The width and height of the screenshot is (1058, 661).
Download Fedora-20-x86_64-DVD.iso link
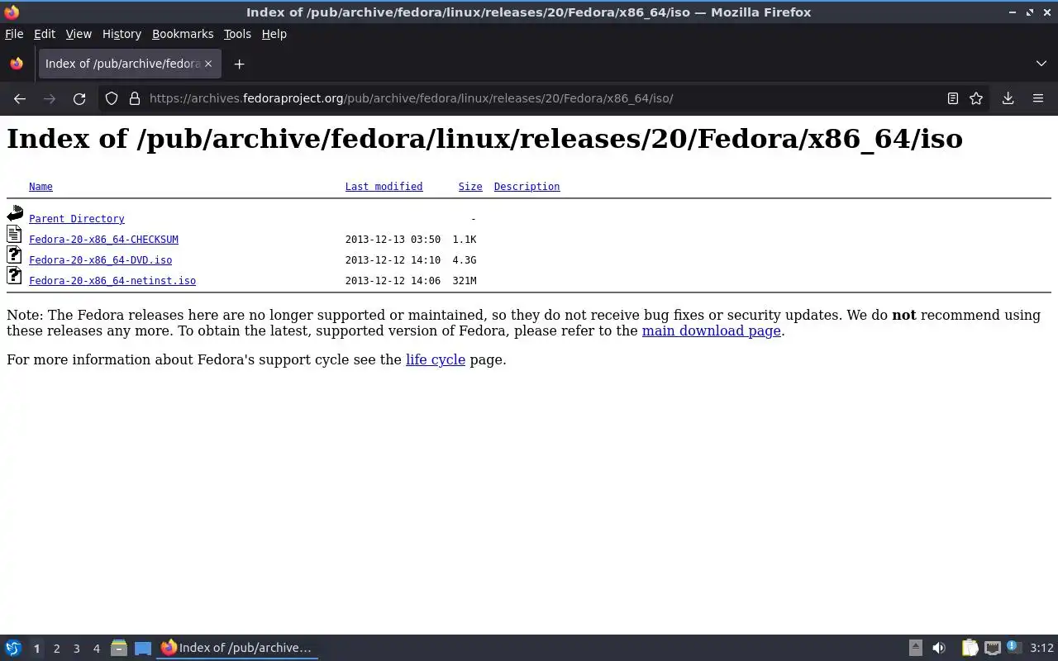coord(100,260)
